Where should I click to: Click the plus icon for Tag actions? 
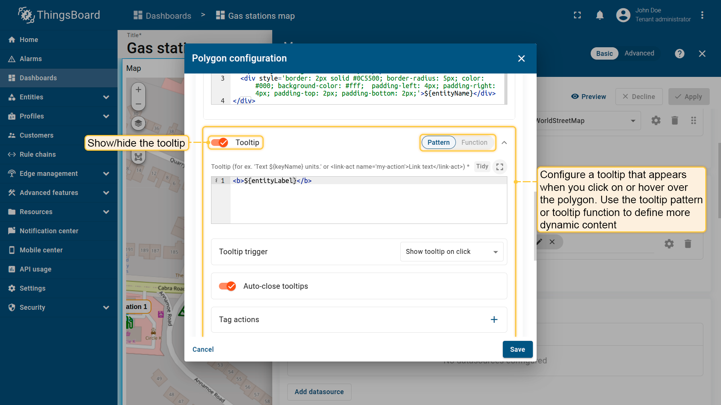click(494, 319)
